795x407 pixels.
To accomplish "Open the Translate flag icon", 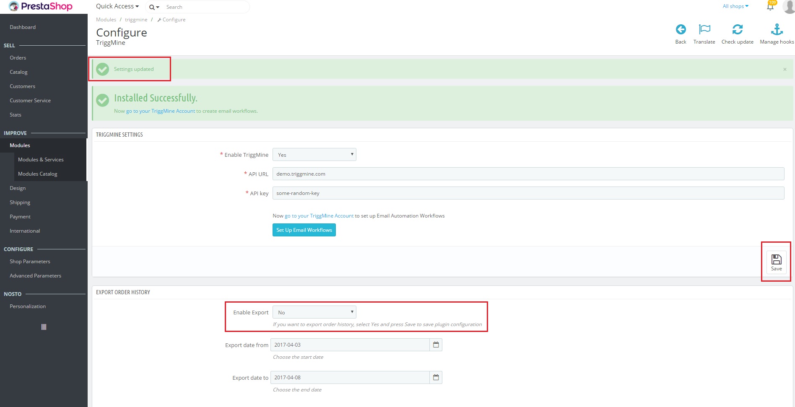I will pyautogui.click(x=704, y=29).
